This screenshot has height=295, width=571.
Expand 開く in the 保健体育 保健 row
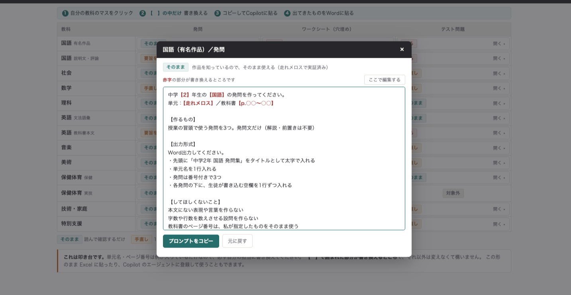(x=499, y=178)
